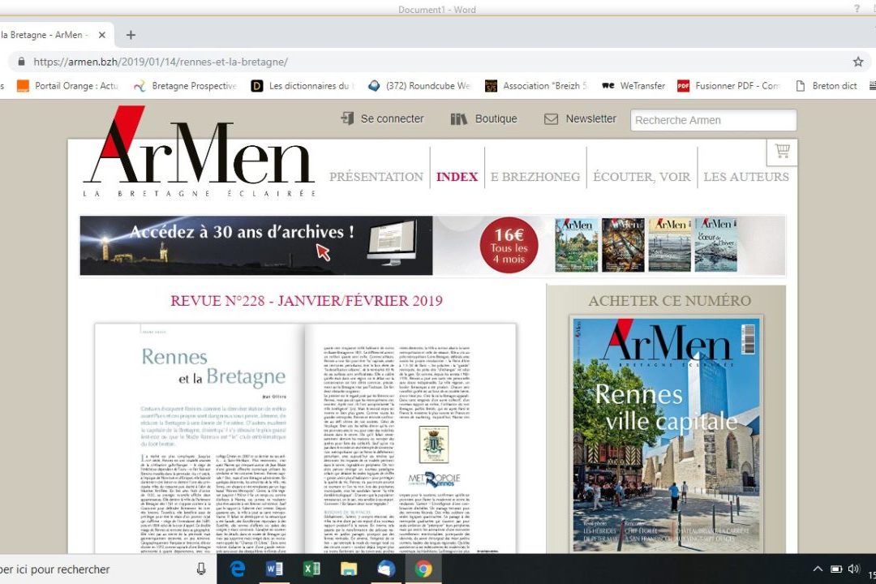Focus the Recherche Armen search field

click(x=714, y=120)
